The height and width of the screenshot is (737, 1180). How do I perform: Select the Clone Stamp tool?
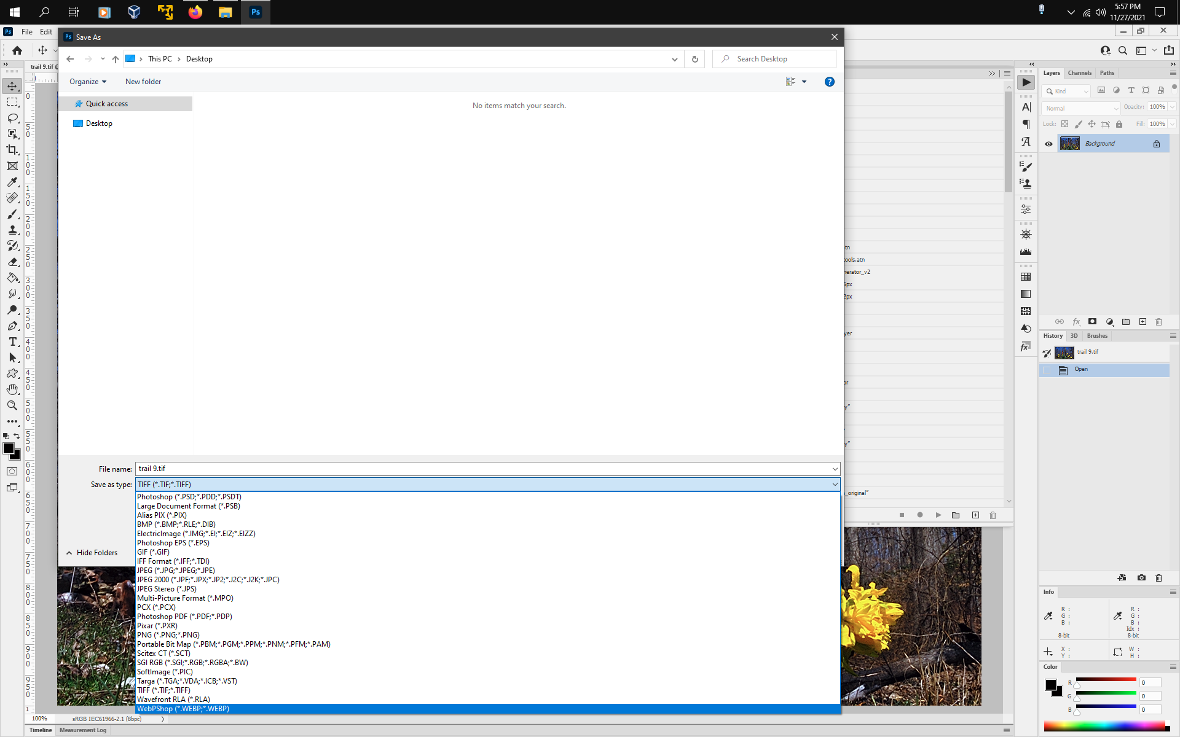coord(12,230)
